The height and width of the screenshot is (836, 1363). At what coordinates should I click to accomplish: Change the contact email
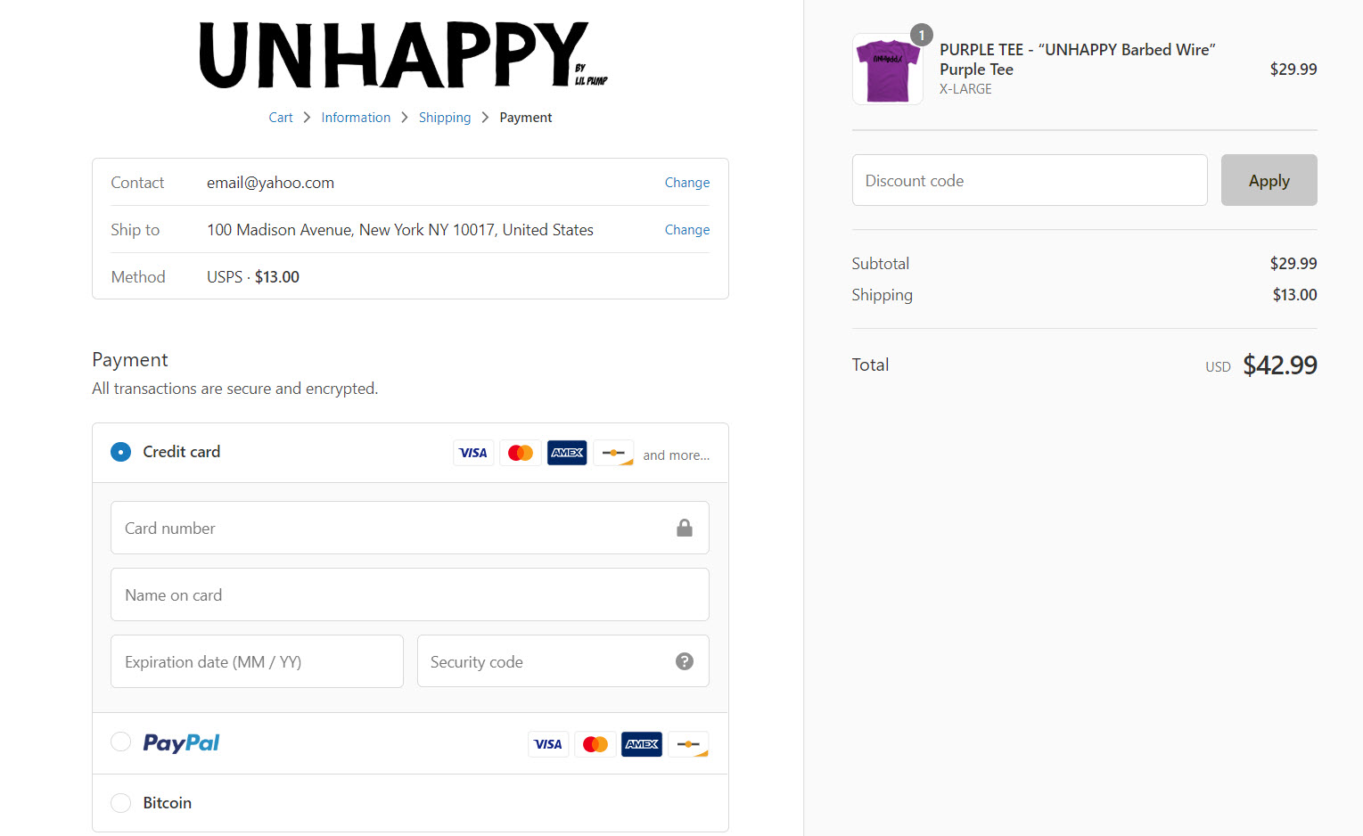tap(686, 183)
